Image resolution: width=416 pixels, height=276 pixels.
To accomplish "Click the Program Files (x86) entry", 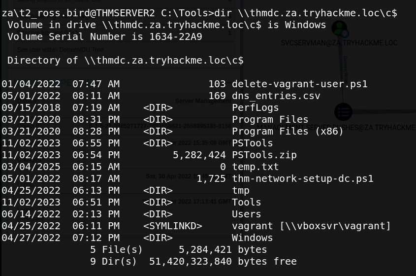I will [x=288, y=131].
